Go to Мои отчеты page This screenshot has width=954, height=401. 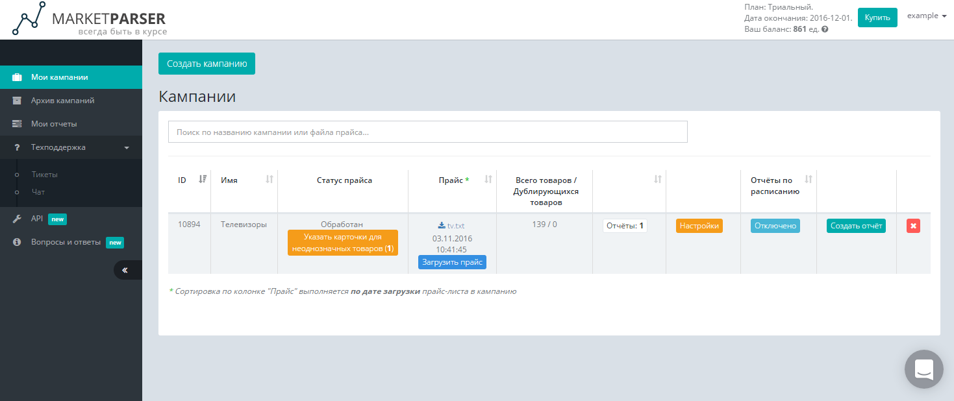(55, 124)
